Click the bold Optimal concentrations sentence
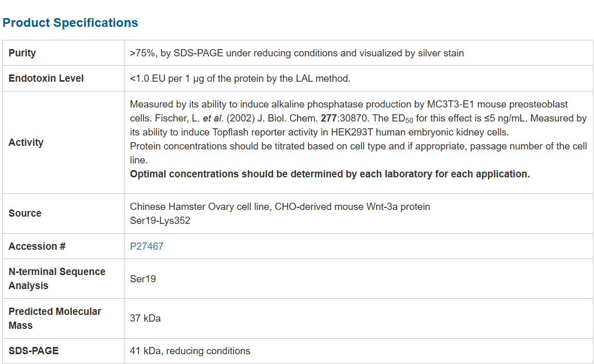Viewport: 594px width, 364px height. click(330, 174)
